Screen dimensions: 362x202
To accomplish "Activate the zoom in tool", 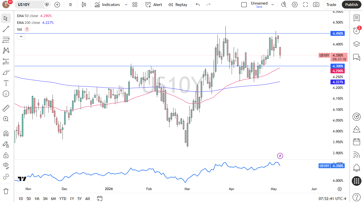I will click(6, 119).
